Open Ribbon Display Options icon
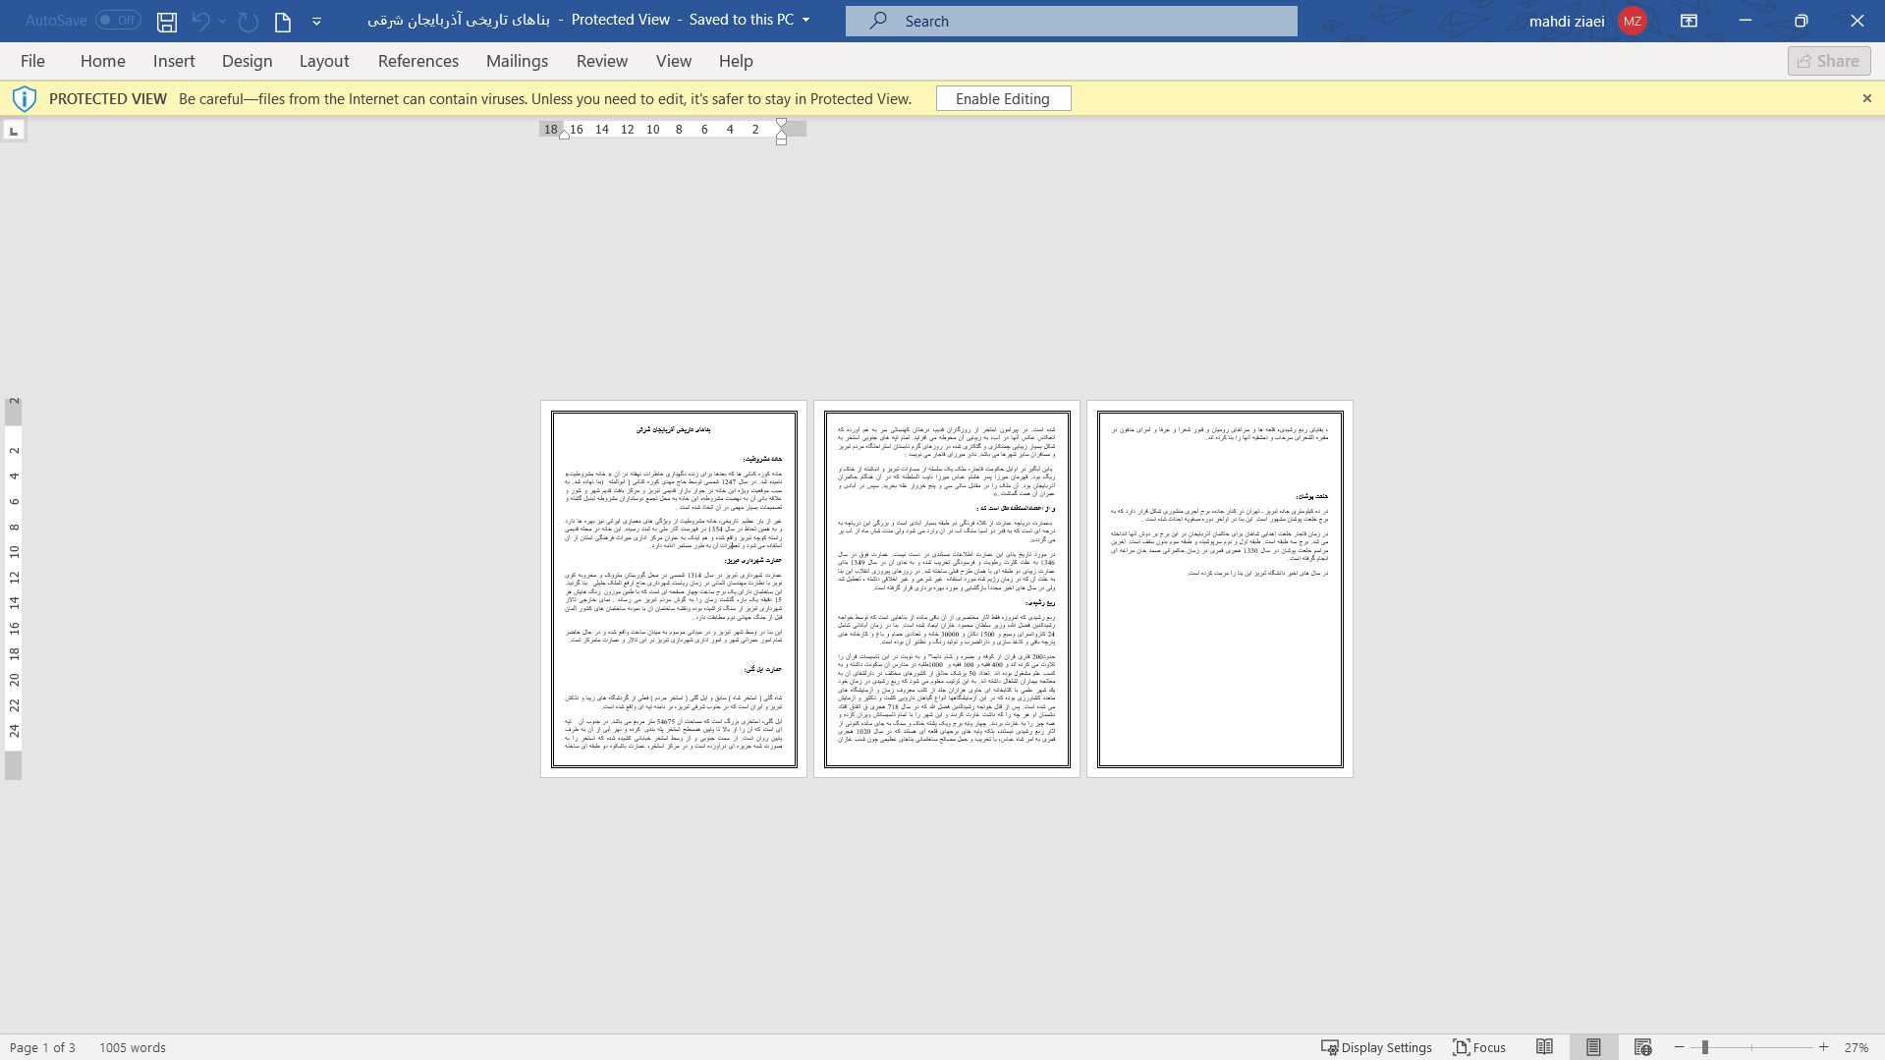1885x1060 pixels. click(x=1690, y=20)
